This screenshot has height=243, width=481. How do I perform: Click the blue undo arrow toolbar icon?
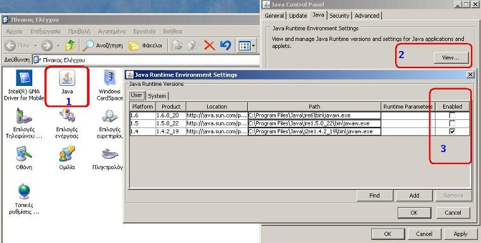click(225, 45)
